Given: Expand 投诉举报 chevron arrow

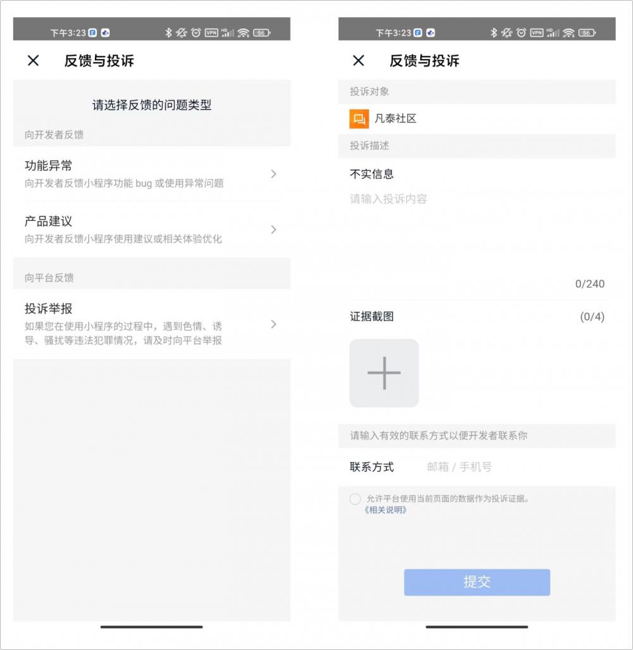Looking at the screenshot, I should point(273,324).
